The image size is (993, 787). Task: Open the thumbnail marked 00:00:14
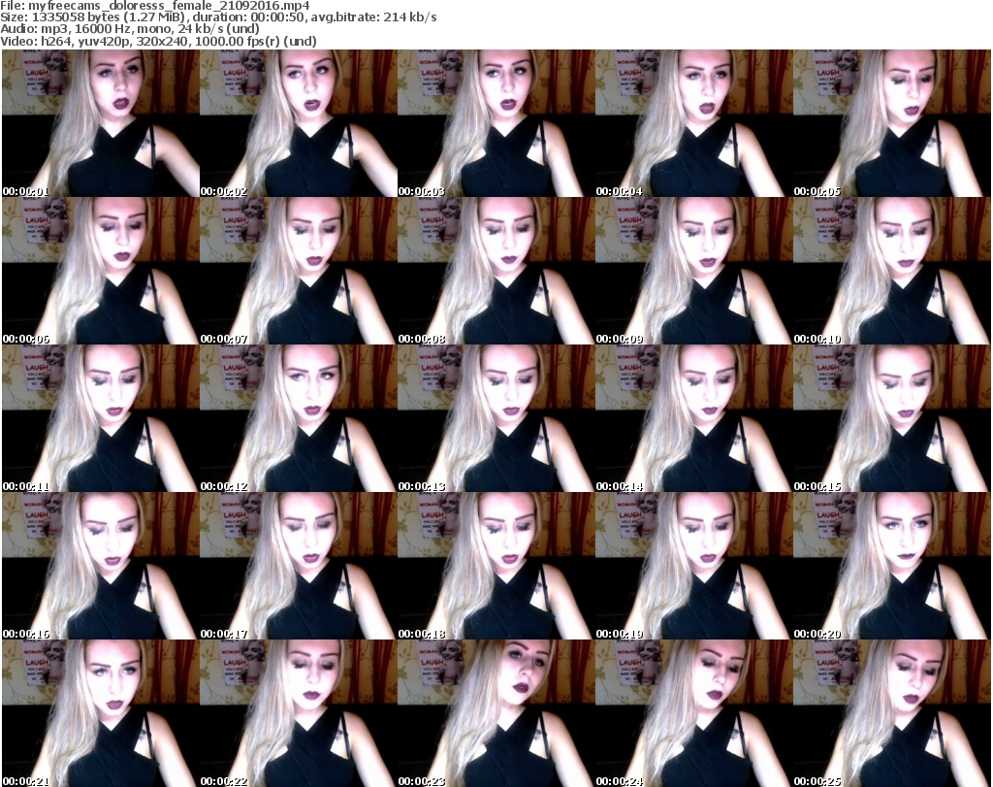click(x=693, y=418)
